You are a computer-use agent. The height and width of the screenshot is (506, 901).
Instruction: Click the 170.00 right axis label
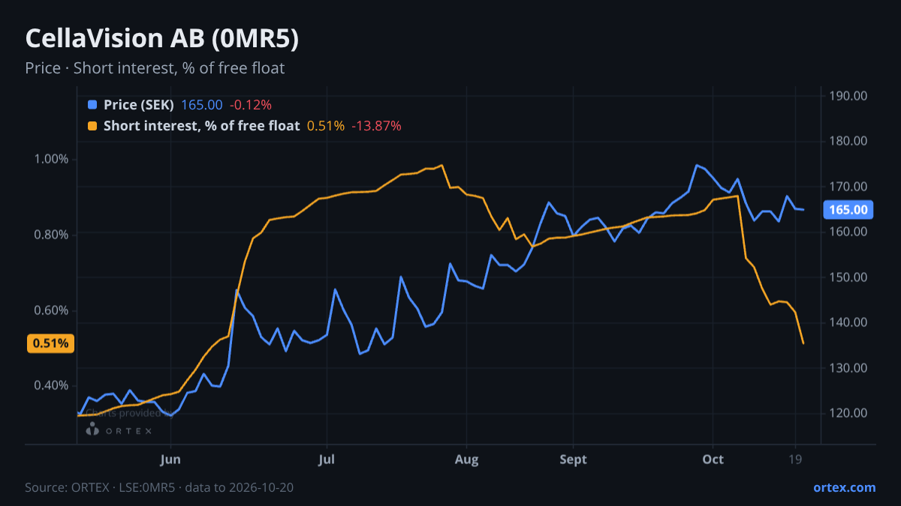click(848, 187)
